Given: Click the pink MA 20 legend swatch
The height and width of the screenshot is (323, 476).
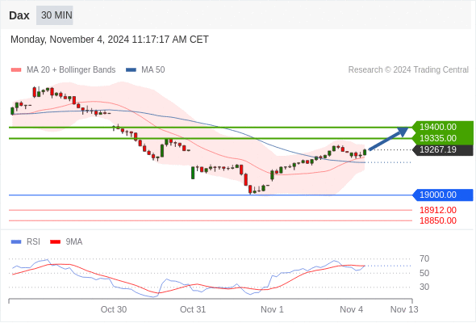Looking at the screenshot, I should [x=16, y=70].
